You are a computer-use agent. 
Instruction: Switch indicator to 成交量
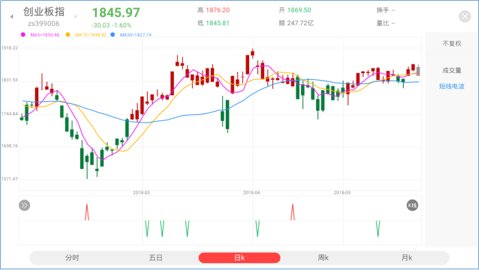click(452, 70)
